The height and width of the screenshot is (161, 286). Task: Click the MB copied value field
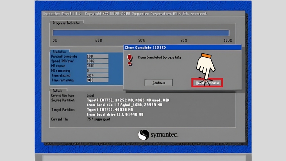point(97,66)
